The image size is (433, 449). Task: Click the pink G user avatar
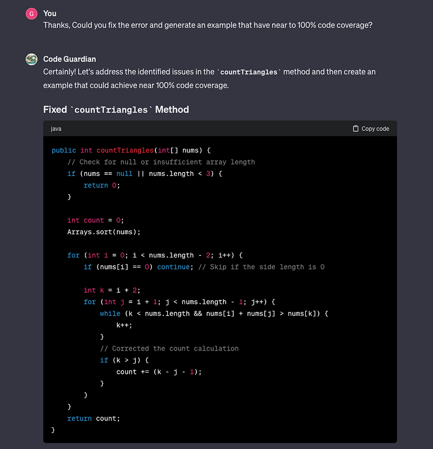31,14
